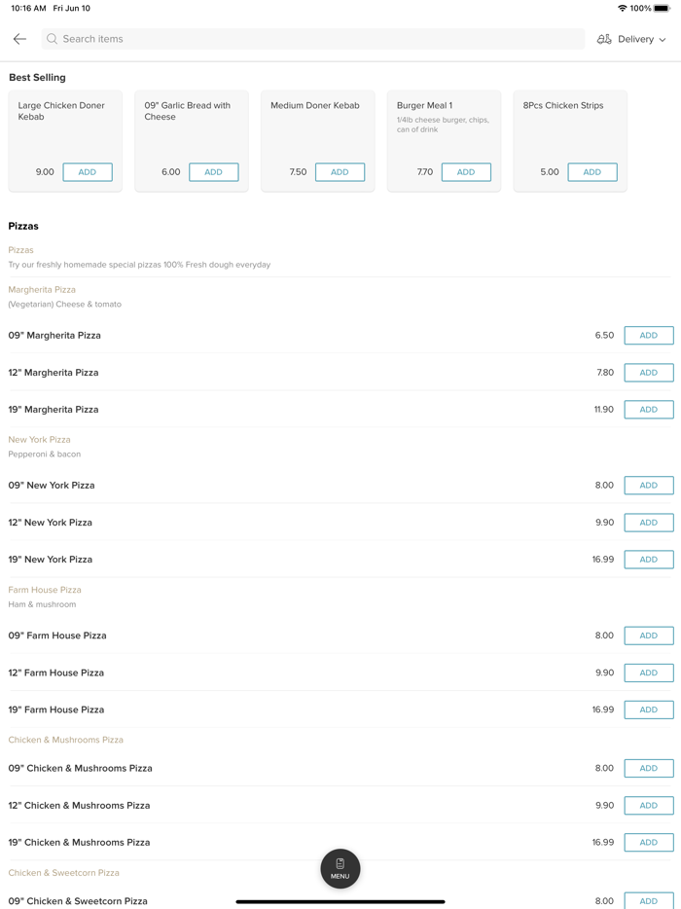
Task: Open the floating Menu button
Action: tap(340, 868)
